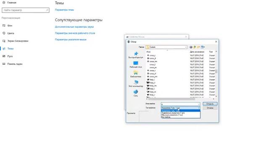Open Quick access in Browse dialog sidebar
This screenshot has height=151, width=269.
[136, 55]
